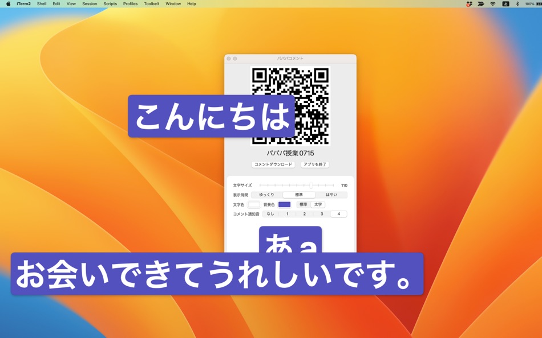Viewport: 542px width, 338px height.
Task: Click the パパパコメント window title bar
Action: point(290,59)
